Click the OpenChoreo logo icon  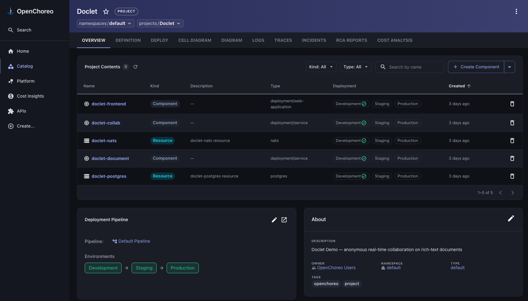tap(11, 11)
